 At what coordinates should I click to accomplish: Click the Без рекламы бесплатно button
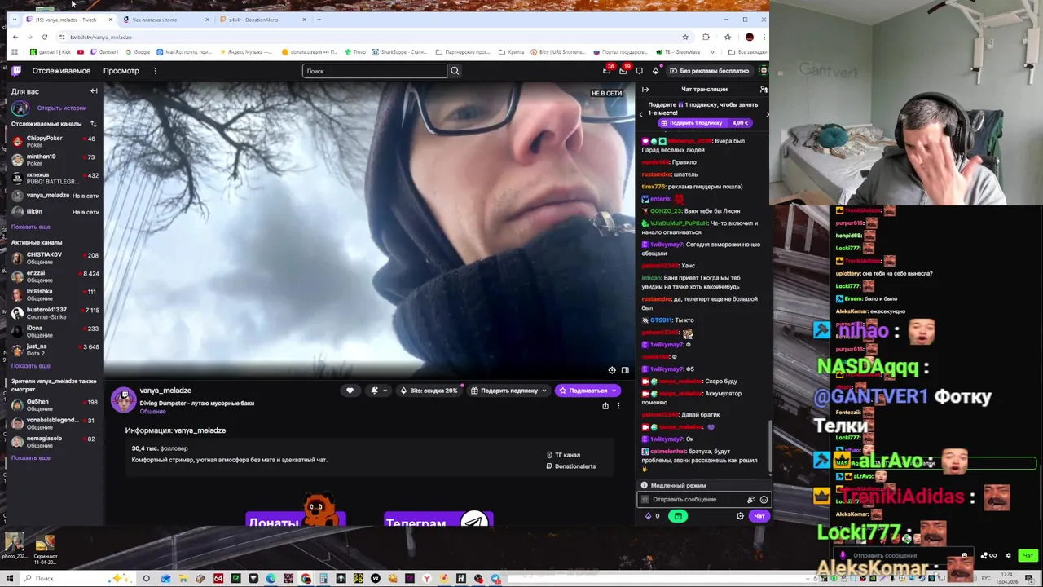coord(709,71)
